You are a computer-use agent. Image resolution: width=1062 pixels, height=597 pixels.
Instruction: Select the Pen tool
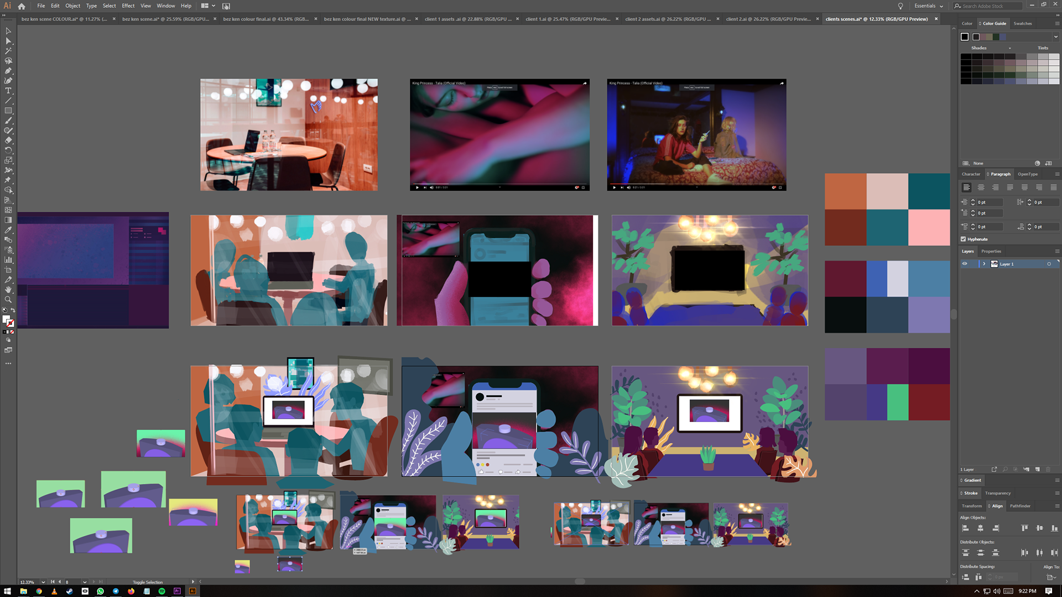[x=8, y=71]
